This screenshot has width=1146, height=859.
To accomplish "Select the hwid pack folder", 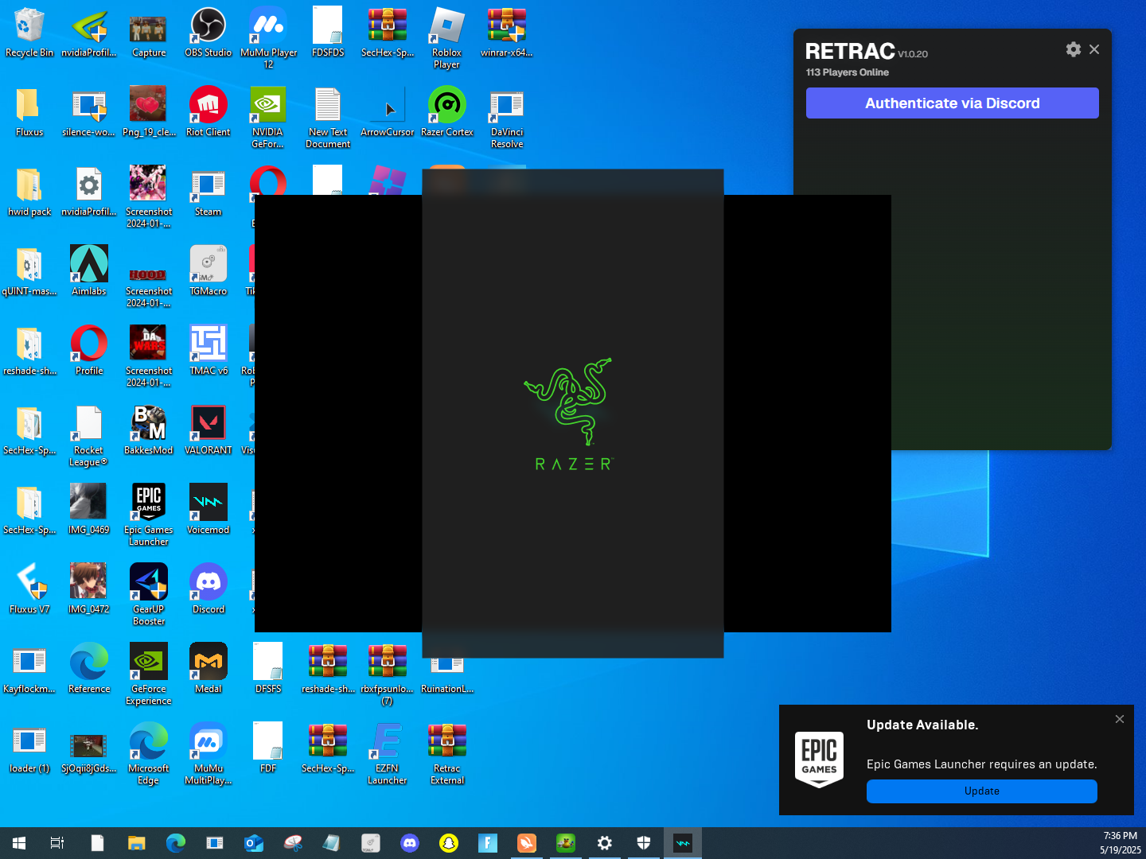I will (x=29, y=192).
